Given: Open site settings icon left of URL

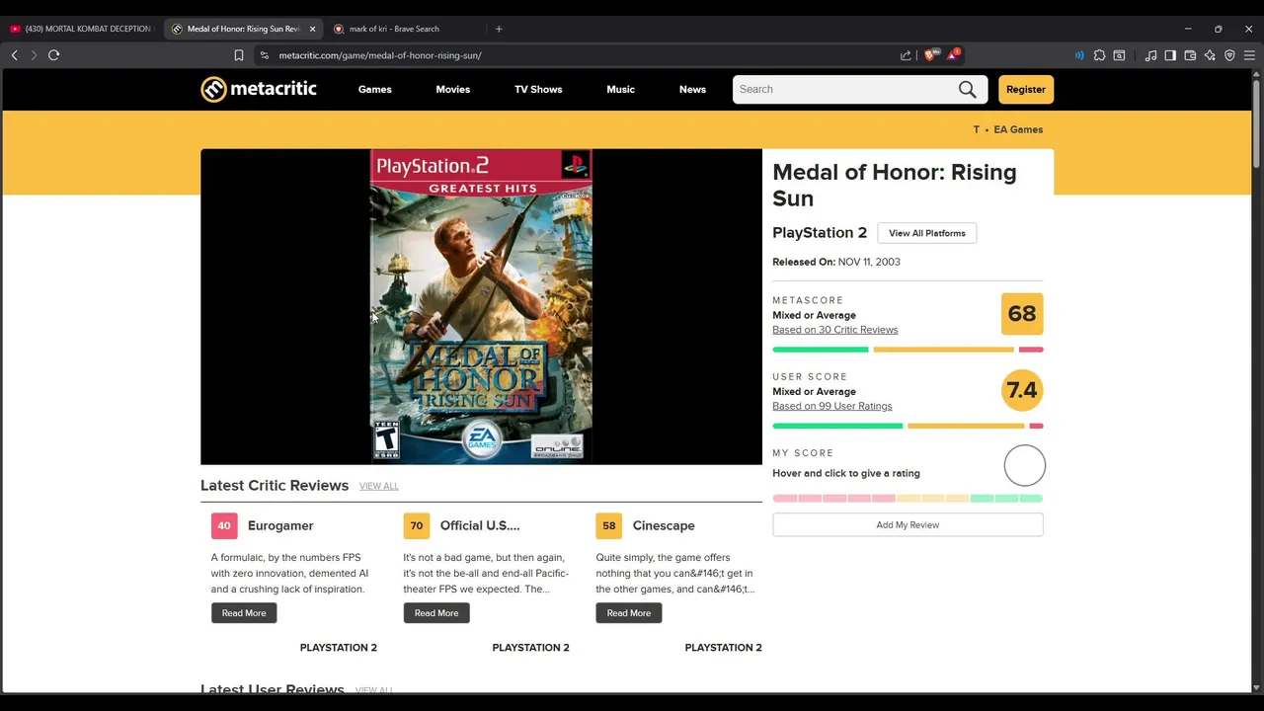Looking at the screenshot, I should coord(265,55).
